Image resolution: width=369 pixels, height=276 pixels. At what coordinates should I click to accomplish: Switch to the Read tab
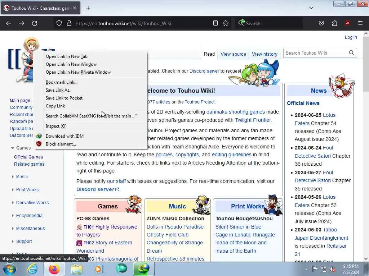209,54
